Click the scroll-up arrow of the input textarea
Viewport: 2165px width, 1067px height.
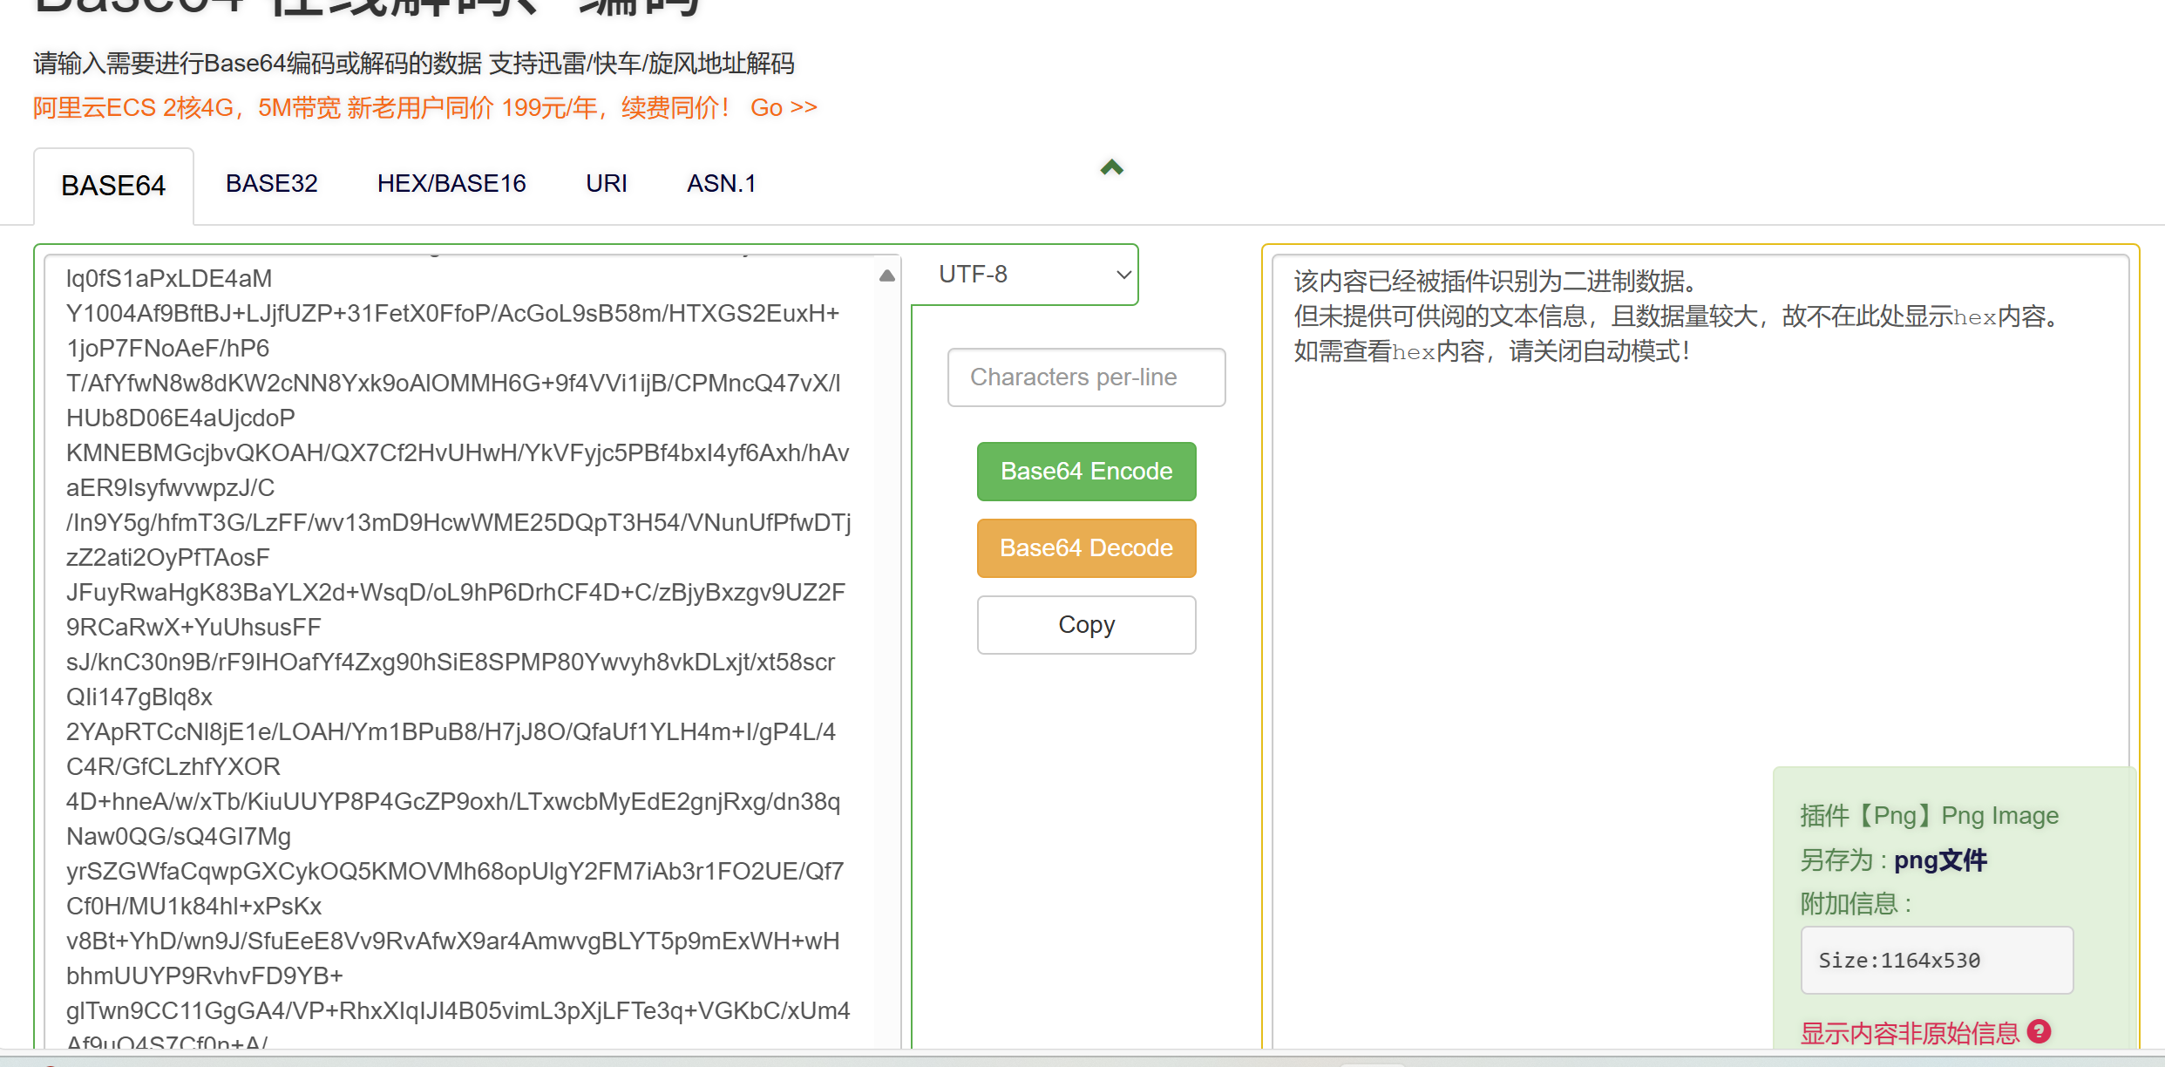click(887, 275)
